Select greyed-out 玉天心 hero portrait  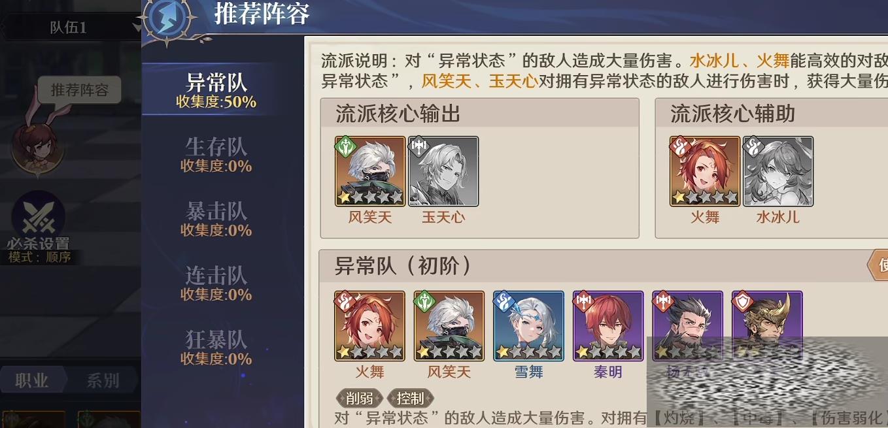[x=443, y=171]
